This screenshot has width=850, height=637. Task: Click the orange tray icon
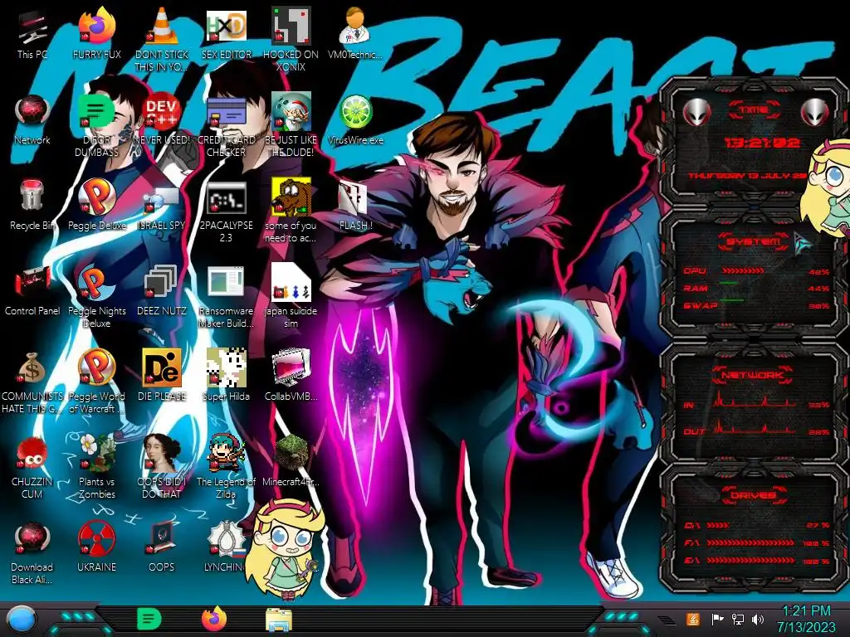[x=693, y=619]
